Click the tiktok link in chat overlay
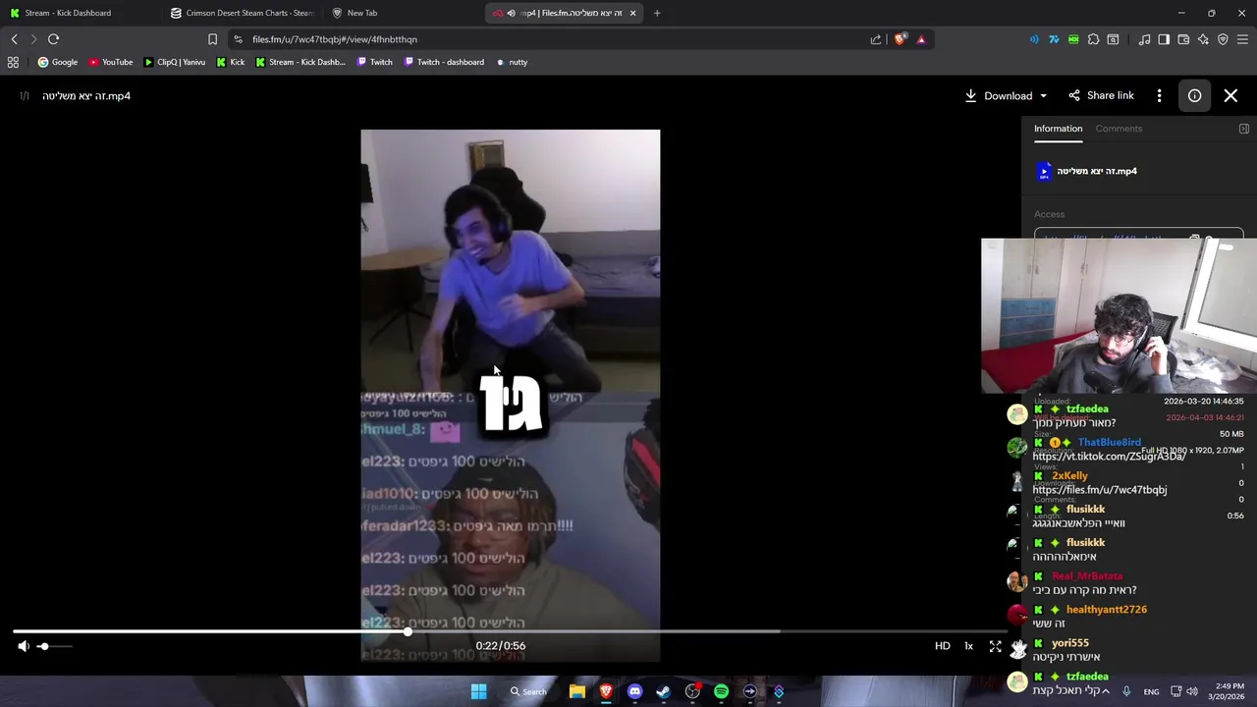The height and width of the screenshot is (707, 1257). (x=1109, y=457)
